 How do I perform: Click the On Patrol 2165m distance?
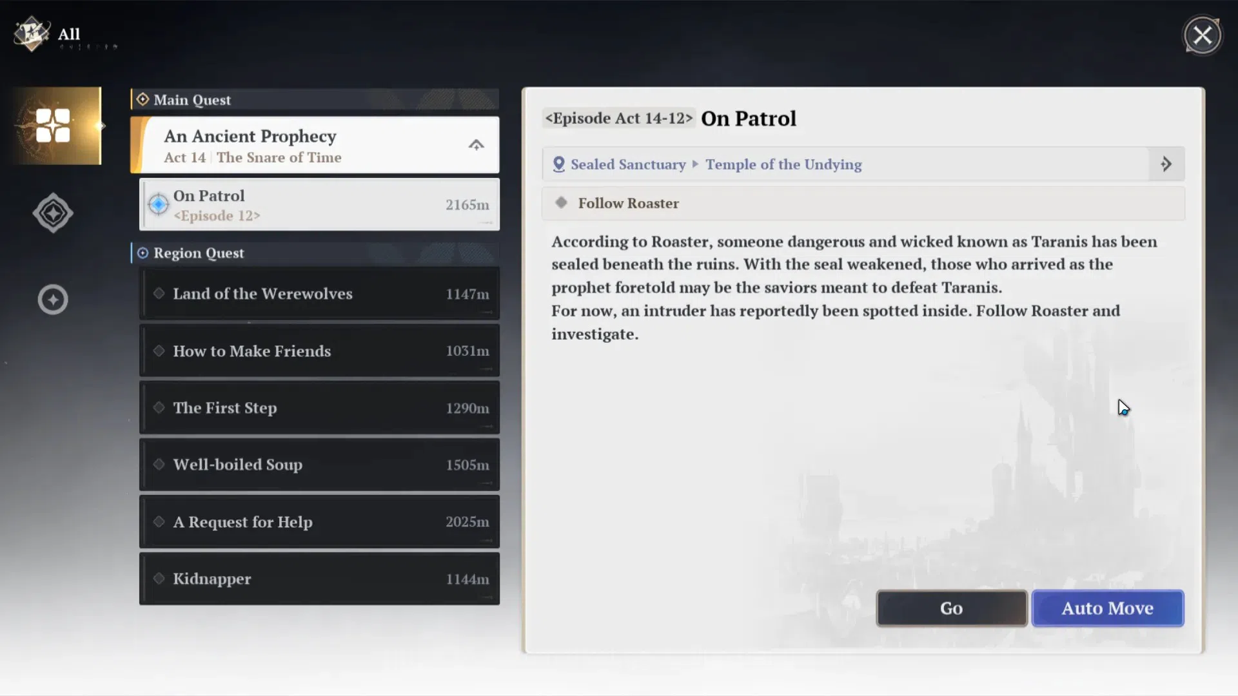(467, 205)
